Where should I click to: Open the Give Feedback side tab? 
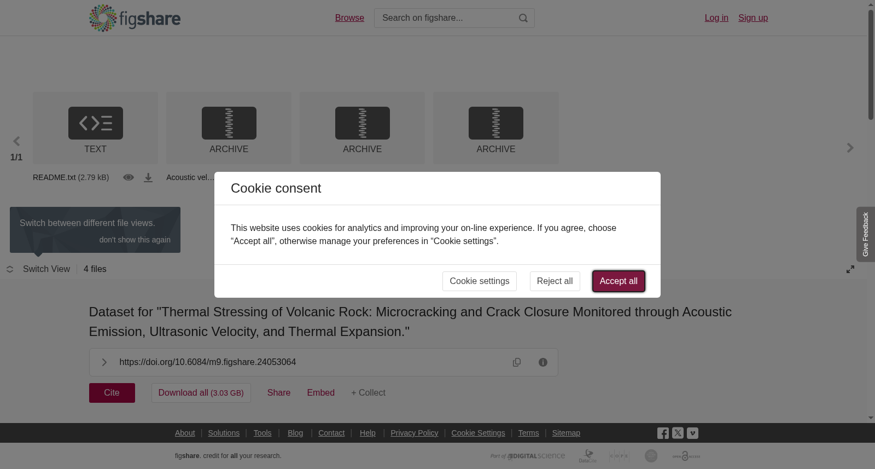click(866, 234)
